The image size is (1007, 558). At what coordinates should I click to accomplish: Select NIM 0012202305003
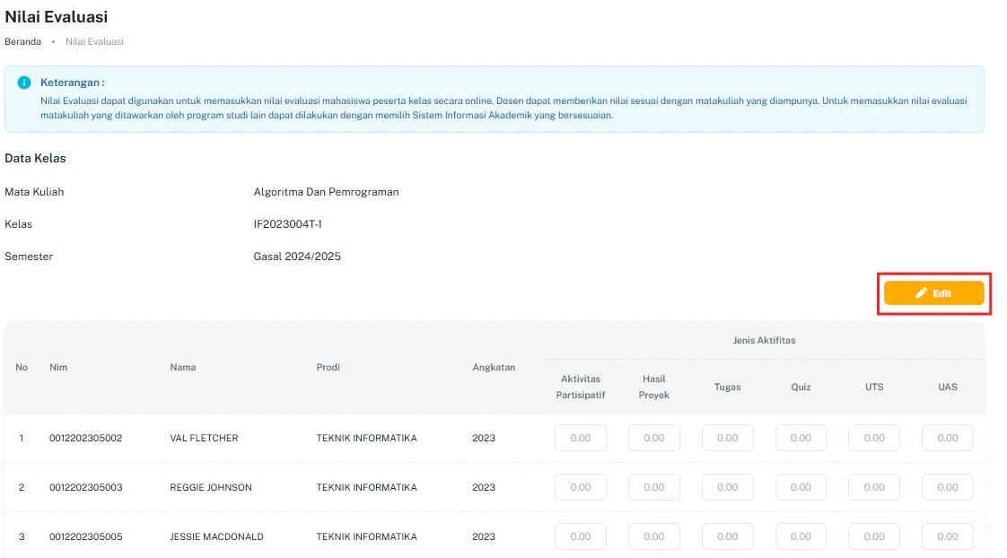coord(86,487)
